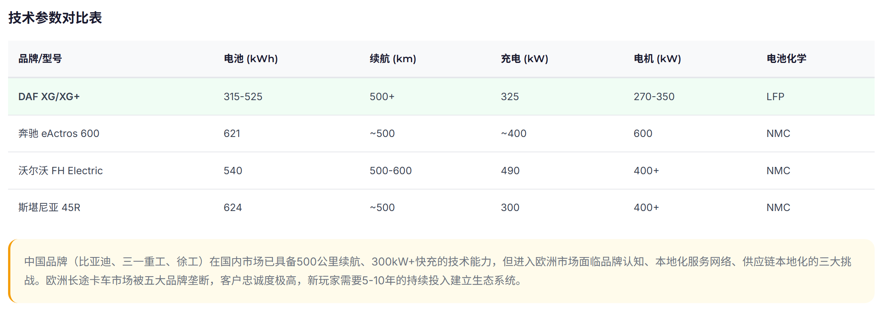Image resolution: width=880 pixels, height=310 pixels.
Task: Click the 500-600 range value
Action: [390, 171]
